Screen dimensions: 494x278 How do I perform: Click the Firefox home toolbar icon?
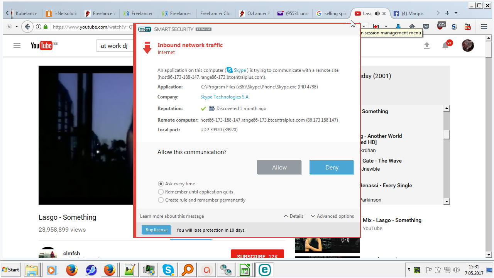[x=412, y=27]
